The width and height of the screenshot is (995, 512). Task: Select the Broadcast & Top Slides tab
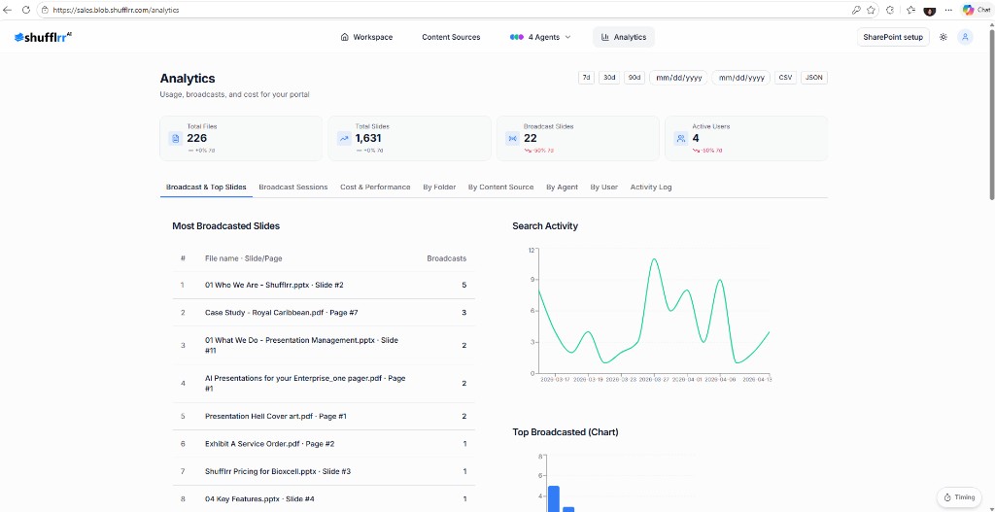click(206, 188)
